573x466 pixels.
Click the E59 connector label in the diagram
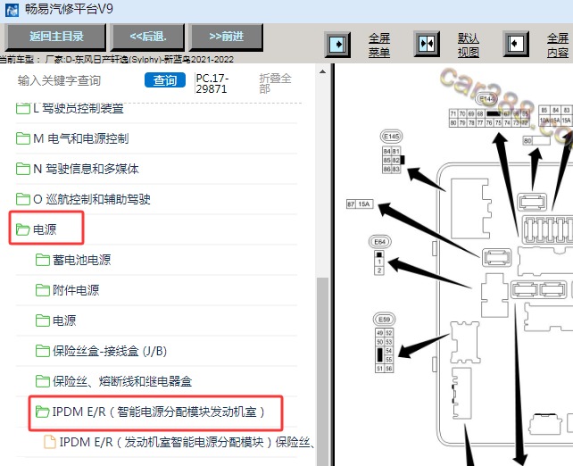(384, 319)
